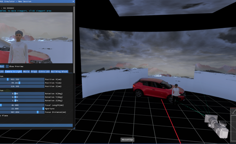
Task: Switch to the Movie tab
Action: point(26,71)
